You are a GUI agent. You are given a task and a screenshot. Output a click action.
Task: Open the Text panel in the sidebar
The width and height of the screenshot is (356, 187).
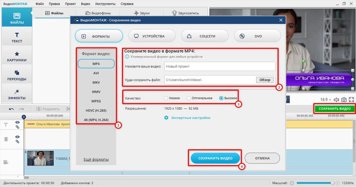point(17,38)
